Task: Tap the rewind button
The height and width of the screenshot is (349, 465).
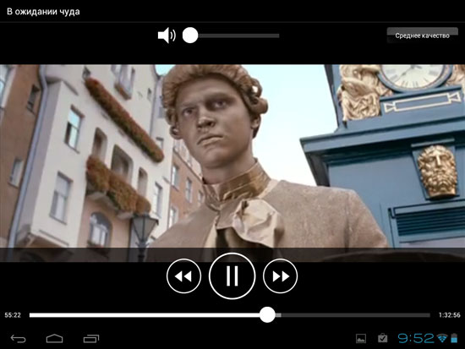Action: point(183,276)
